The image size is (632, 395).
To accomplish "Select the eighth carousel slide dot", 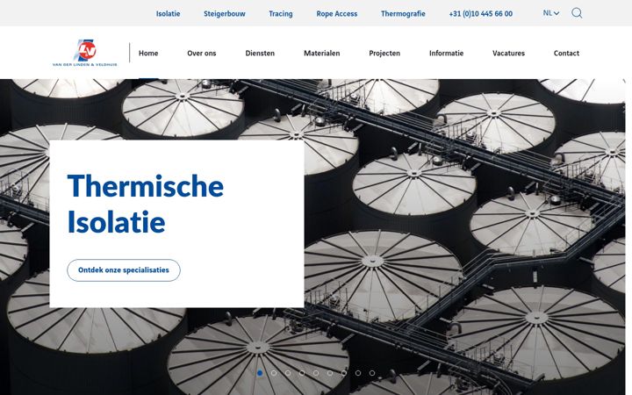I will pyautogui.click(x=358, y=373).
